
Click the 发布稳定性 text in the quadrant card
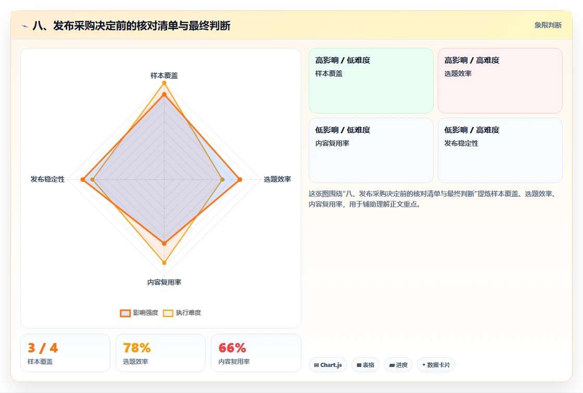461,143
